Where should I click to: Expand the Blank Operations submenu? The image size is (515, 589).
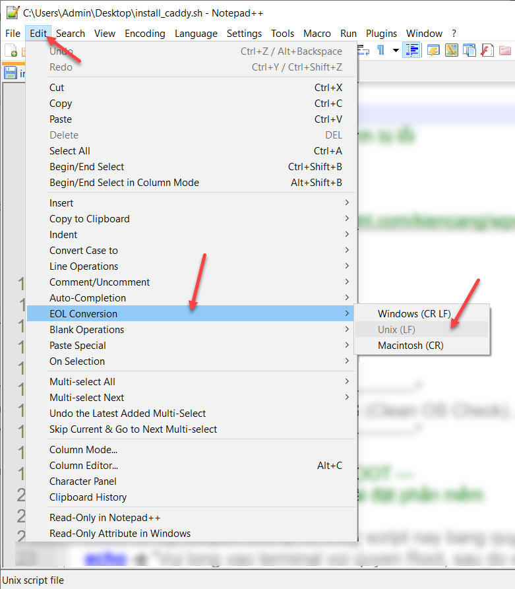pos(86,330)
